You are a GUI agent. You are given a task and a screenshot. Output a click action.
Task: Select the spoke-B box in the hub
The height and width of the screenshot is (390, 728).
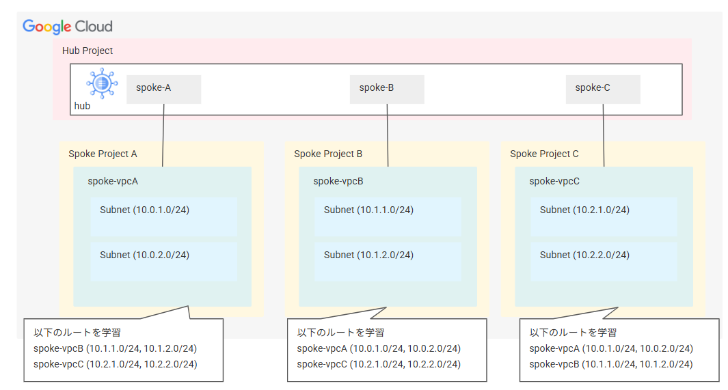[x=387, y=89]
